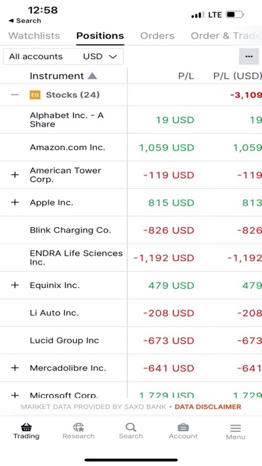Expand the Mercadolibre Inc. row
The height and width of the screenshot is (466, 262).
point(15,368)
